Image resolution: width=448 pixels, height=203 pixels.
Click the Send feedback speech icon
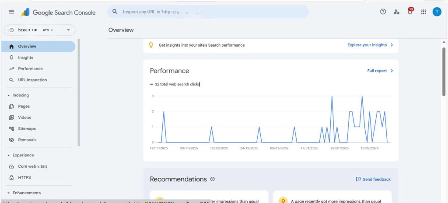pos(358,179)
